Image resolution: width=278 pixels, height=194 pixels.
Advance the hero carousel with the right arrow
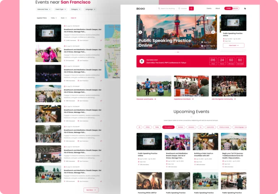point(213,32)
